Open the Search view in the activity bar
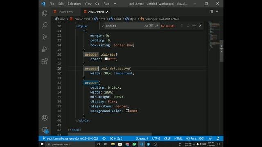Viewport: 262px width, 147px height. click(45, 25)
